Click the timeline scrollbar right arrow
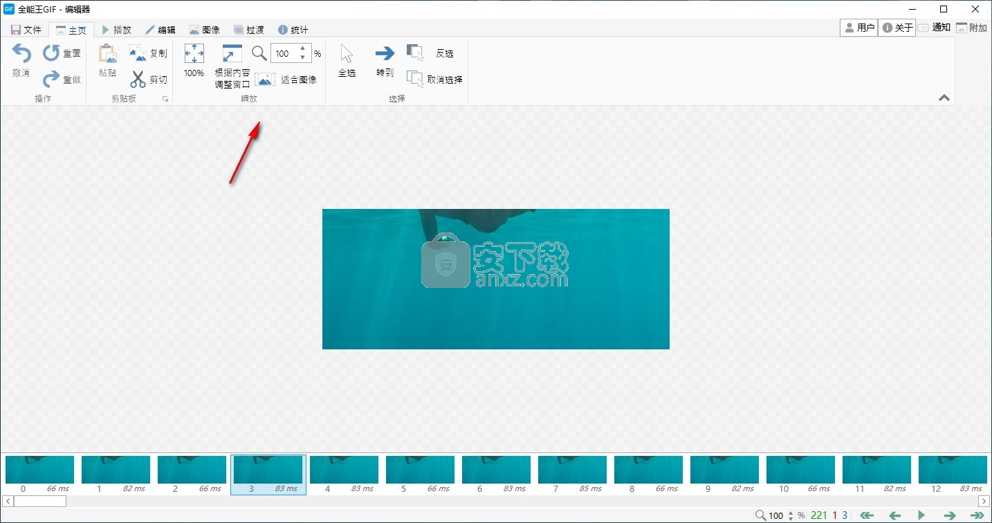The image size is (992, 523). (984, 501)
